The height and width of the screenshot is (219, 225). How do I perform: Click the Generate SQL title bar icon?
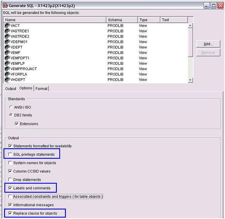[5, 5]
